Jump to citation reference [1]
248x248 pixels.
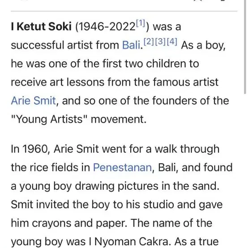coord(141,22)
